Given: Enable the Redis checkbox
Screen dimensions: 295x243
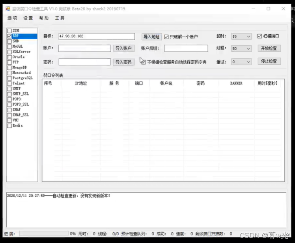Looking at the screenshot, I should coord(9,125).
